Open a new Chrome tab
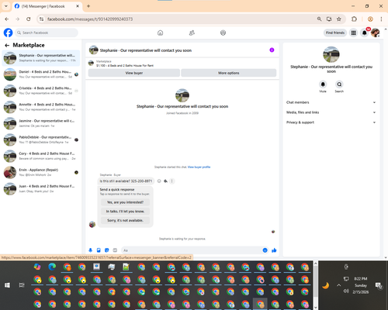Viewport: 388px width, 310px height. pyautogui.click(x=88, y=6)
